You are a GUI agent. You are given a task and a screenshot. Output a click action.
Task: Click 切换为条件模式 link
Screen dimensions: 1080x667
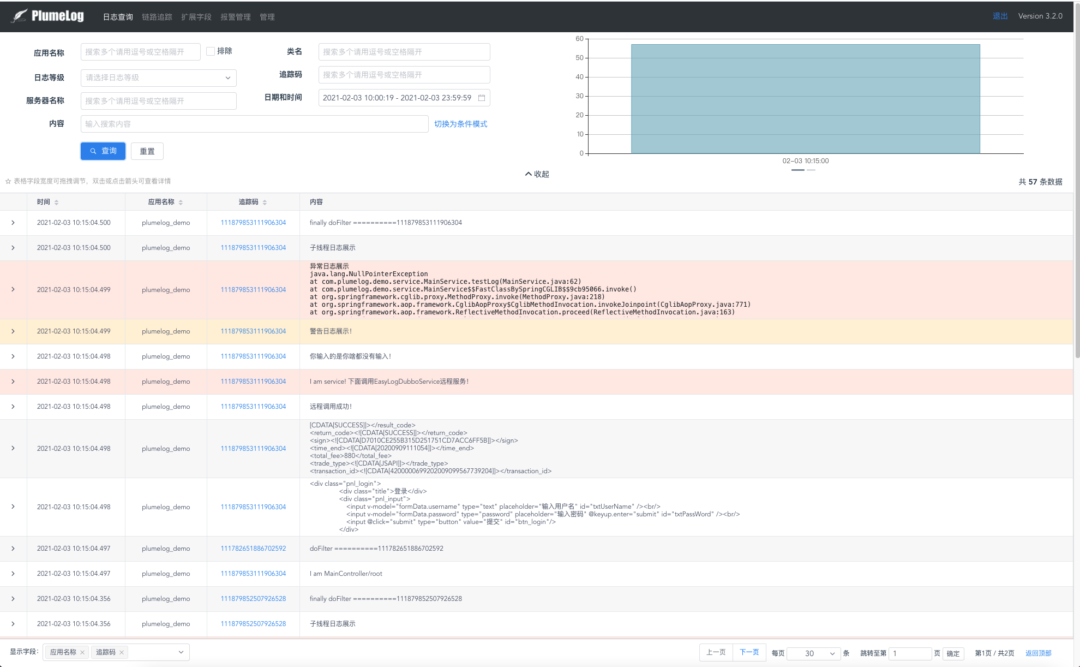pos(460,124)
